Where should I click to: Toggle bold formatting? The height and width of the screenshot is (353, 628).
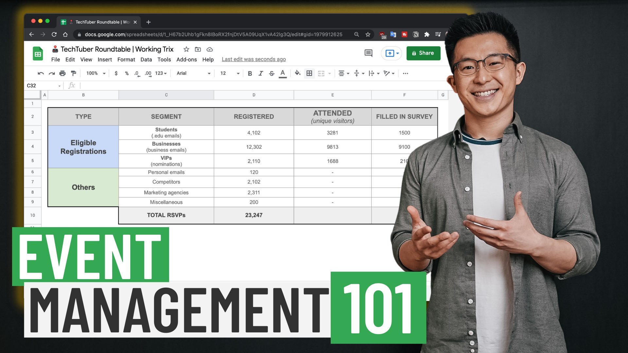[250, 74]
